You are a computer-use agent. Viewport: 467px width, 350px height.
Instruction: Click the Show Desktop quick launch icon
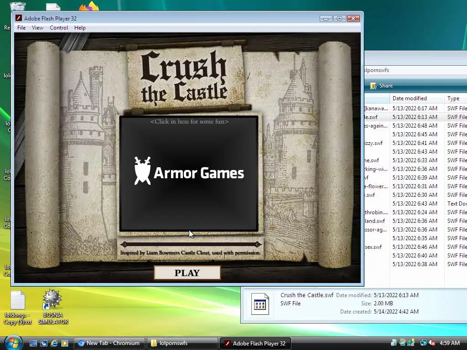33,343
